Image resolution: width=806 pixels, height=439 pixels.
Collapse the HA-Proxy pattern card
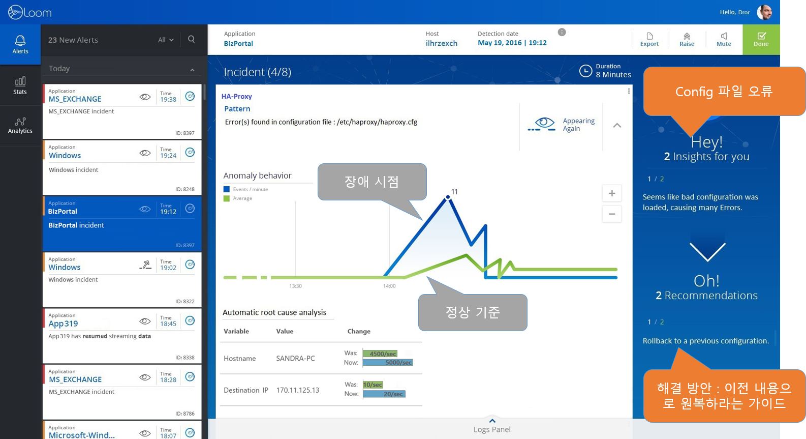click(x=617, y=125)
